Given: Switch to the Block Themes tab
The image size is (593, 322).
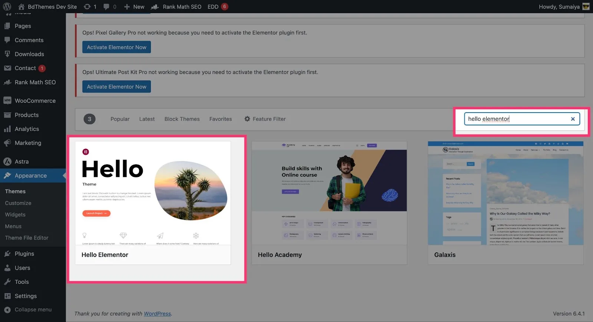Looking at the screenshot, I should (182, 119).
